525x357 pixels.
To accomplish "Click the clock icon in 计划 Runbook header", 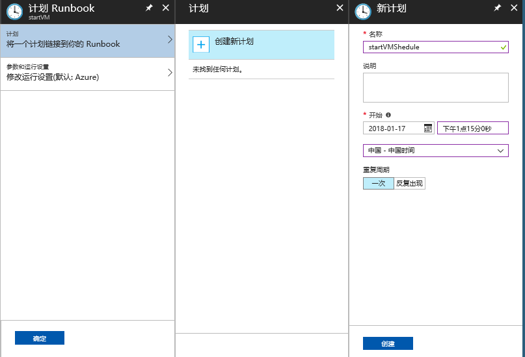I will pos(15,12).
